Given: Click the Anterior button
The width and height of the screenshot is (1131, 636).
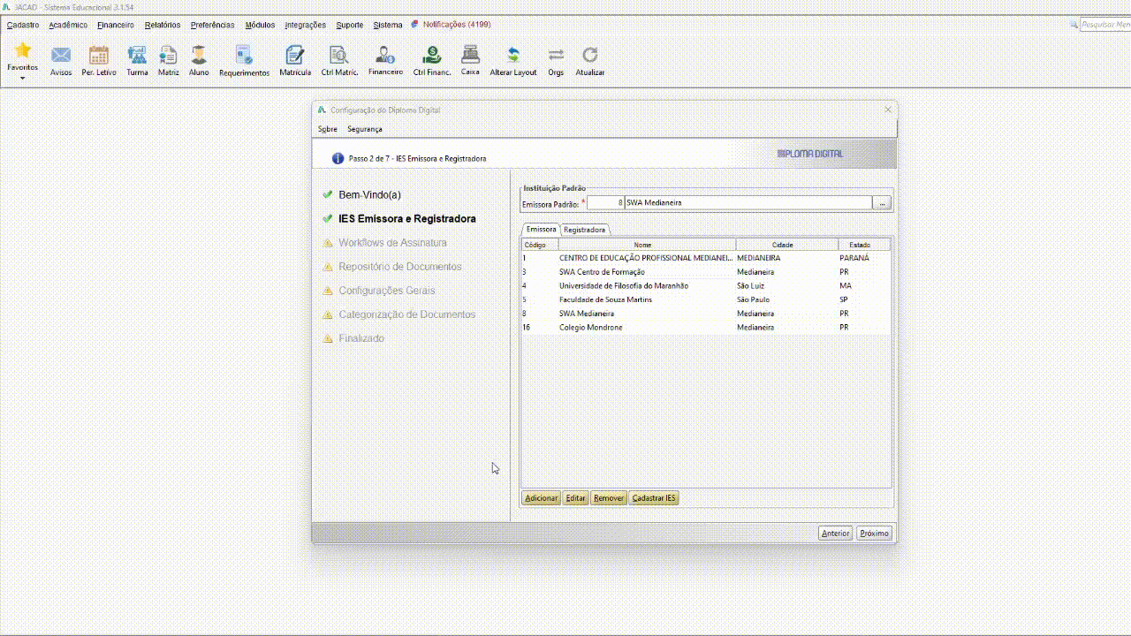Looking at the screenshot, I should coord(835,534).
